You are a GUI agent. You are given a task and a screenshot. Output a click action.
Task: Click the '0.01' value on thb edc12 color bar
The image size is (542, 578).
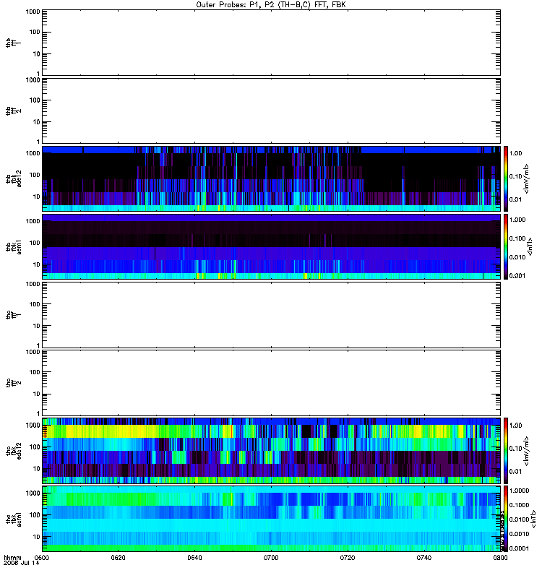coord(516,199)
